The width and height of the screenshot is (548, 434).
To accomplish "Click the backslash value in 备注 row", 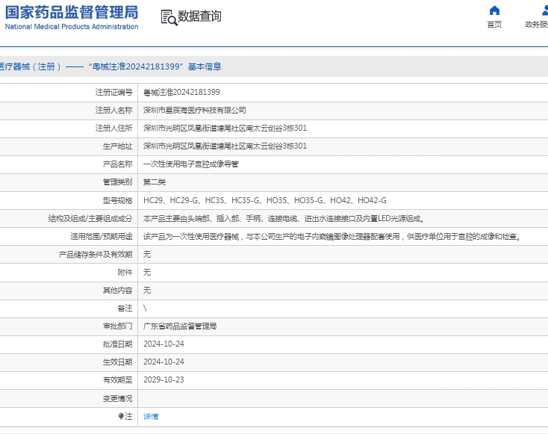I will tap(145, 308).
